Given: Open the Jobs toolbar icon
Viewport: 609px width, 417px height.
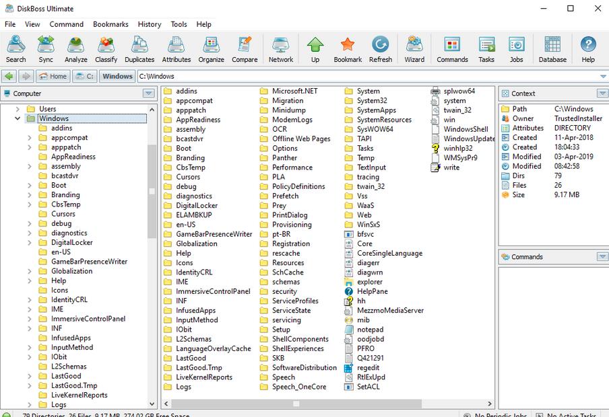Looking at the screenshot, I should [x=516, y=49].
